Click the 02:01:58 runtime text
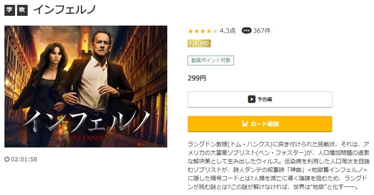The height and width of the screenshot is (195, 374). pyautogui.click(x=24, y=159)
